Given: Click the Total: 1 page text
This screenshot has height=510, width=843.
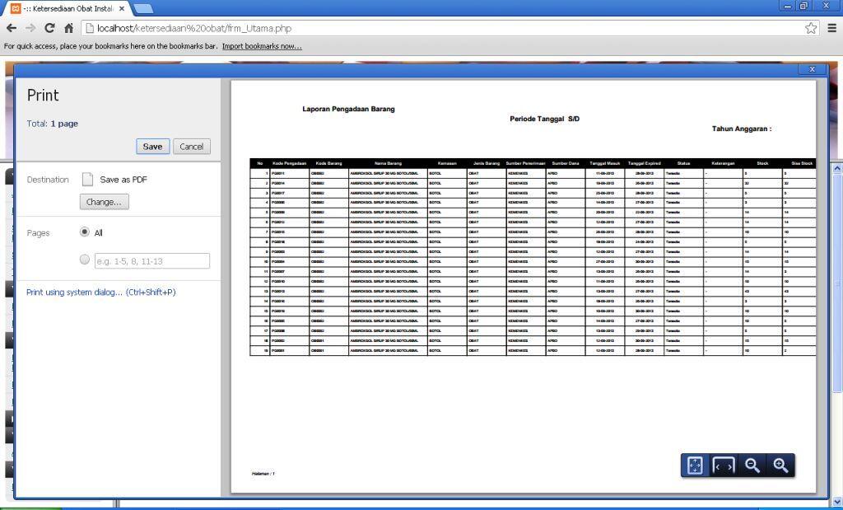Looking at the screenshot, I should (52, 124).
